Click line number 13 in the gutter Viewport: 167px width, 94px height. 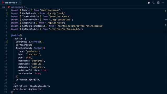coord(6,48)
